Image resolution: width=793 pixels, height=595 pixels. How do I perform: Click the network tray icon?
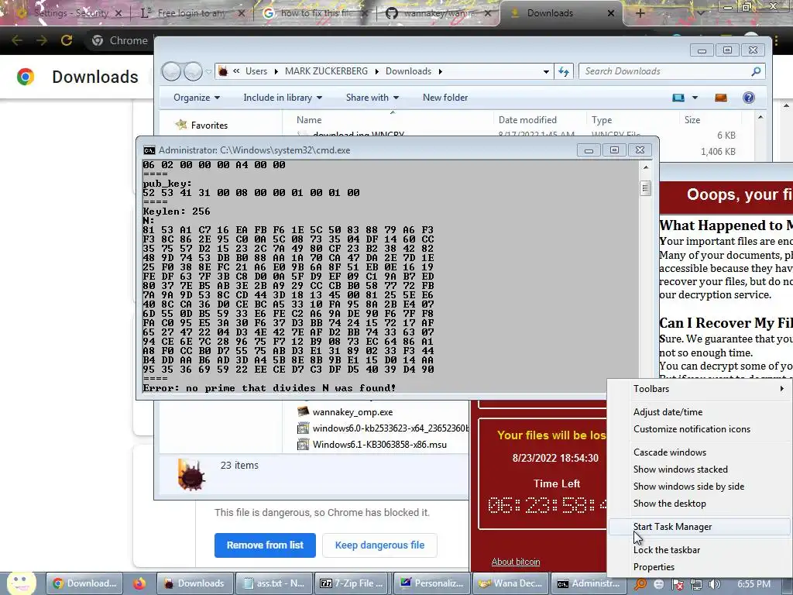(x=696, y=584)
